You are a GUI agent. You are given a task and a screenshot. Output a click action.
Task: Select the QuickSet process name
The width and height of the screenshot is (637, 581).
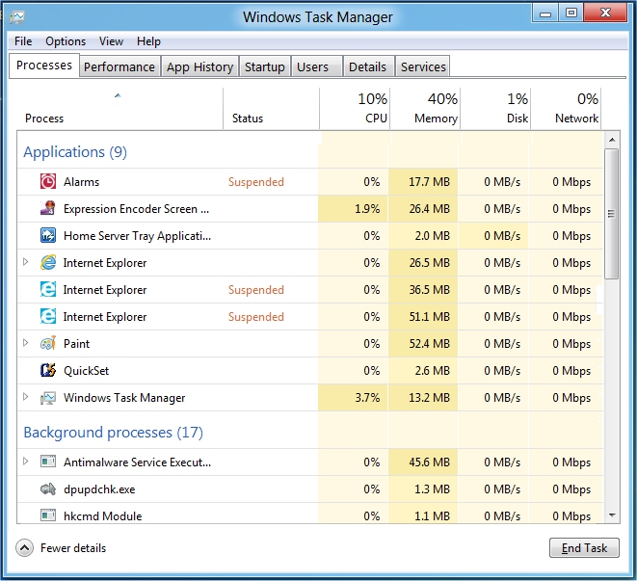(x=86, y=371)
